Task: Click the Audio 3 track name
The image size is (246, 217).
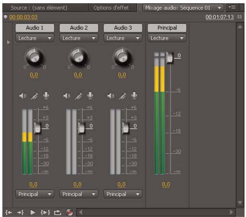Action: [x=123, y=28]
